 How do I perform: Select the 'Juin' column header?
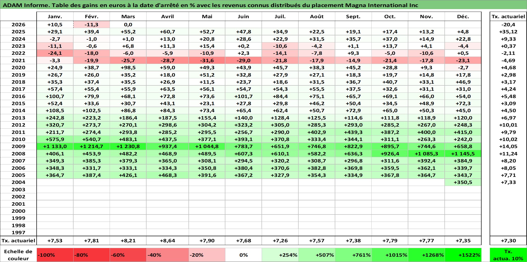coord(244,16)
